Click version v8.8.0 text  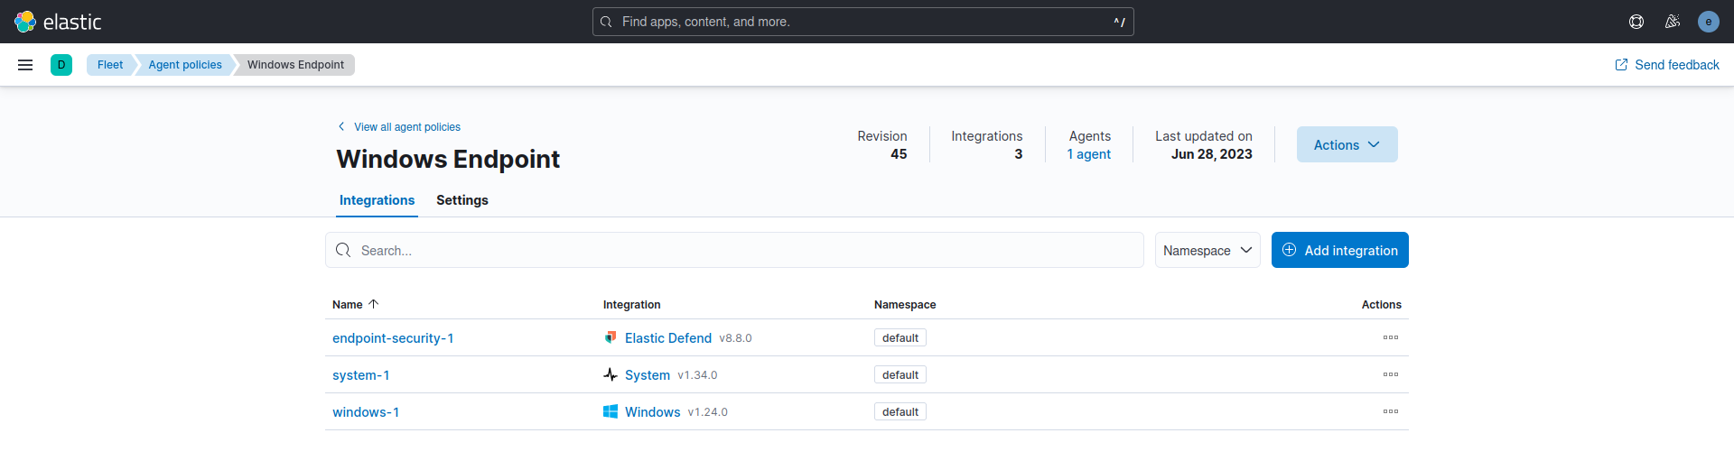pyautogui.click(x=735, y=338)
